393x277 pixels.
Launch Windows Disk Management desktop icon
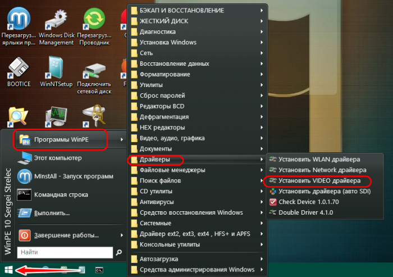tap(56, 19)
